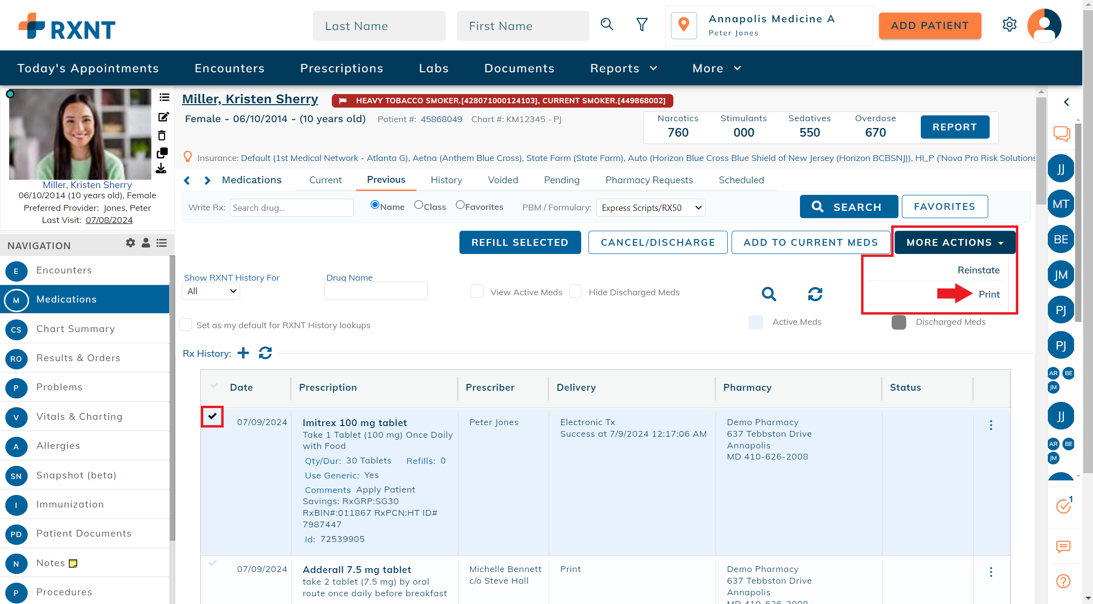Click the trash icon to delete patient
The width and height of the screenshot is (1093, 604).
click(162, 135)
